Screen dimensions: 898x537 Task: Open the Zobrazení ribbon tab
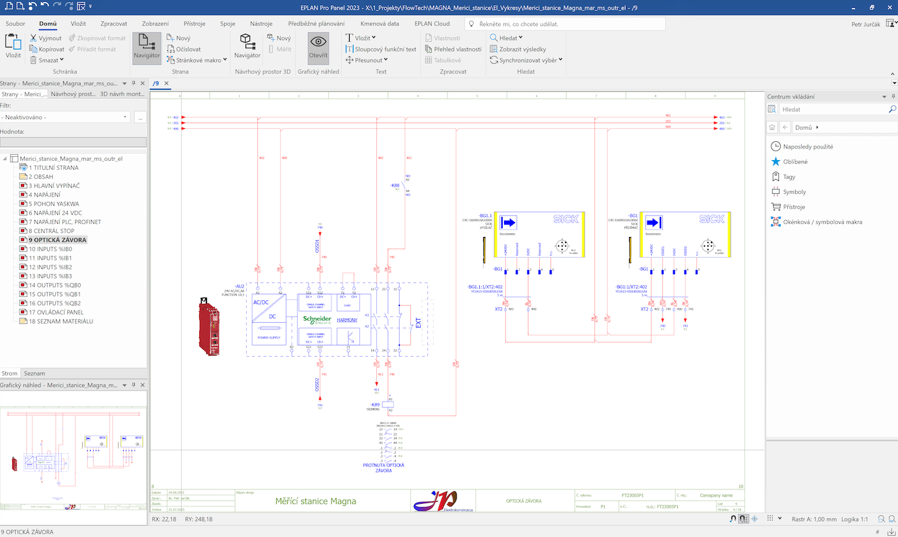pos(155,24)
